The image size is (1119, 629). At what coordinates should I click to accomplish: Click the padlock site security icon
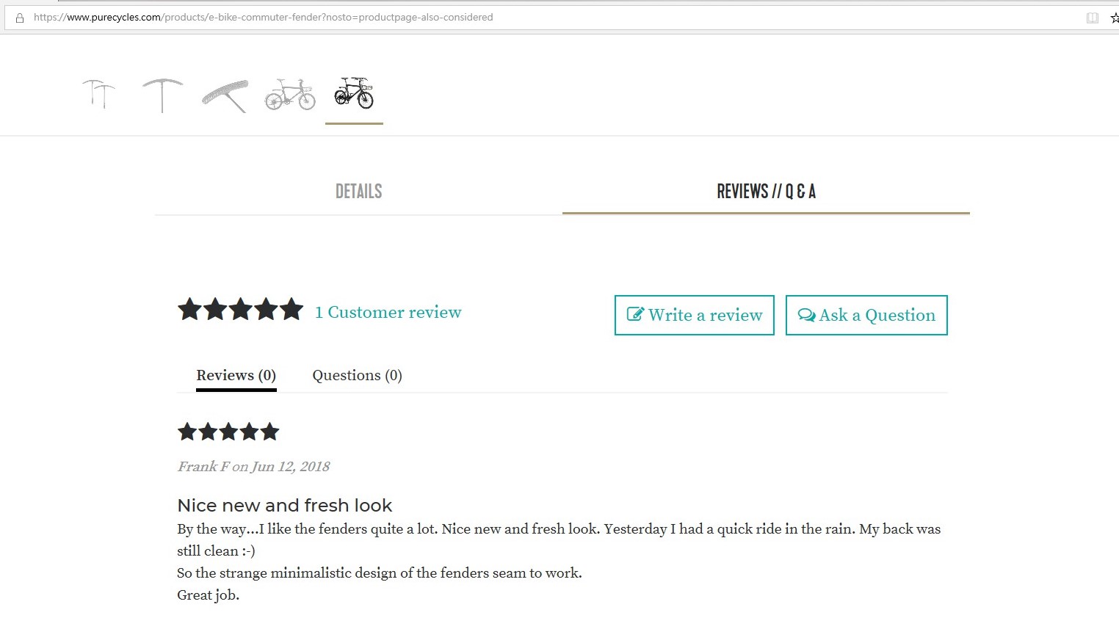pyautogui.click(x=20, y=18)
